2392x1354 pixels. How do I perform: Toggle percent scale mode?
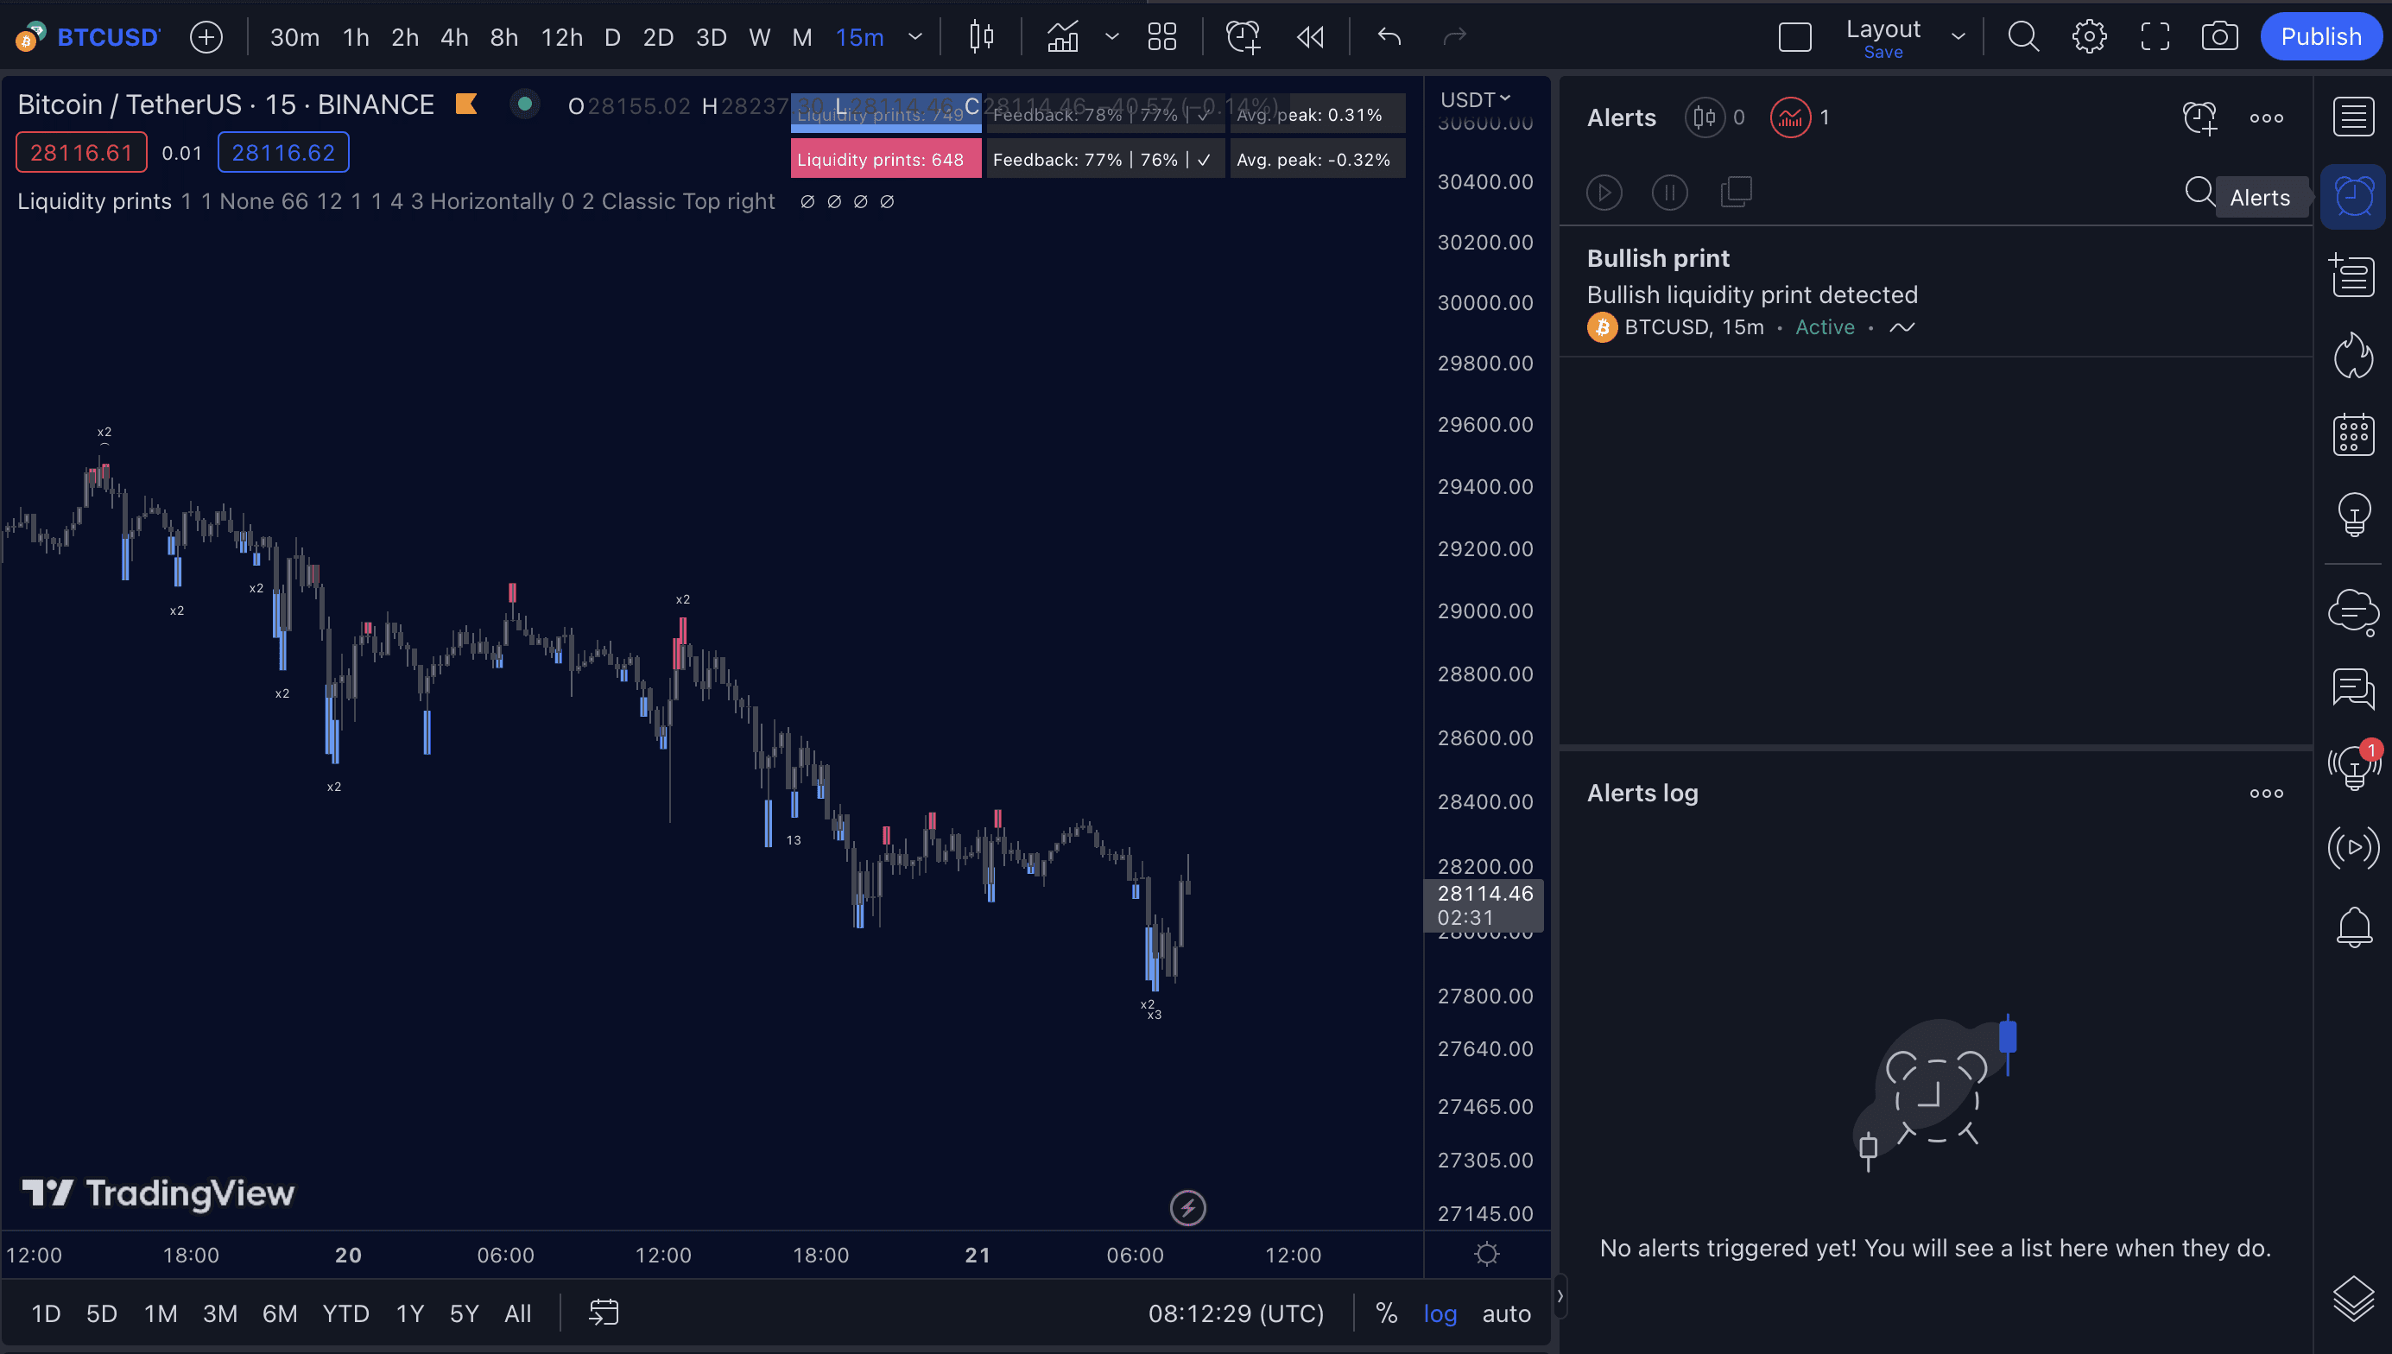pyautogui.click(x=1386, y=1313)
